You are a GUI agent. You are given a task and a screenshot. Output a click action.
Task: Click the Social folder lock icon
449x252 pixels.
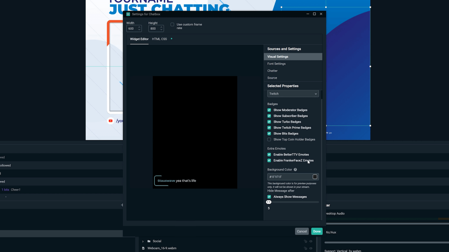point(306,241)
